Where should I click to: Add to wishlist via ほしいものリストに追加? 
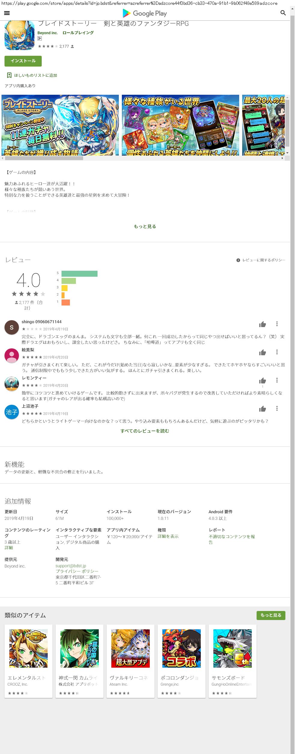(x=35, y=75)
